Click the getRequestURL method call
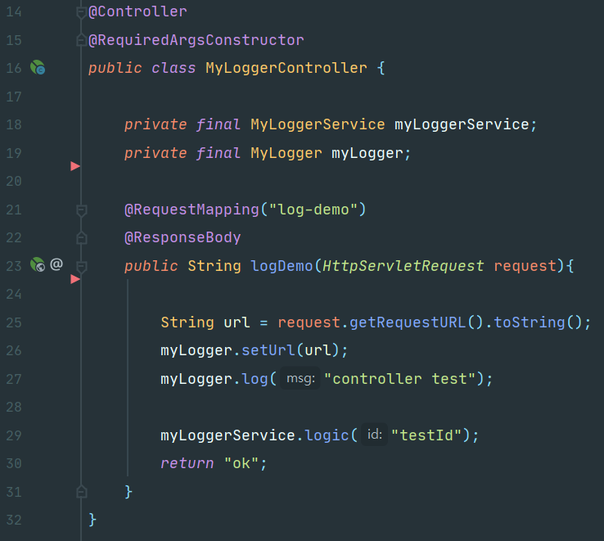The width and height of the screenshot is (604, 541). point(408,322)
